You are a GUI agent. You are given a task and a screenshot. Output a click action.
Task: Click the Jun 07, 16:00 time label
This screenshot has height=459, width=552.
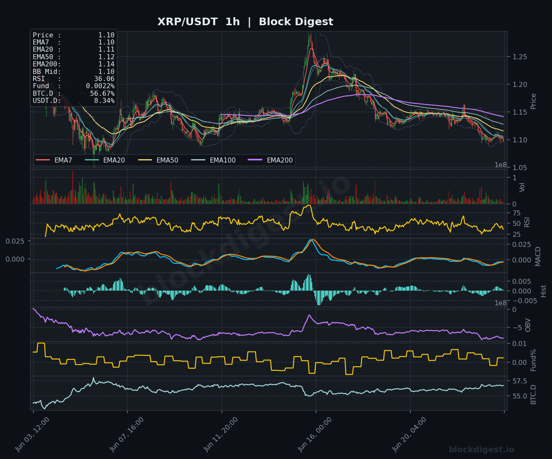coord(127,435)
